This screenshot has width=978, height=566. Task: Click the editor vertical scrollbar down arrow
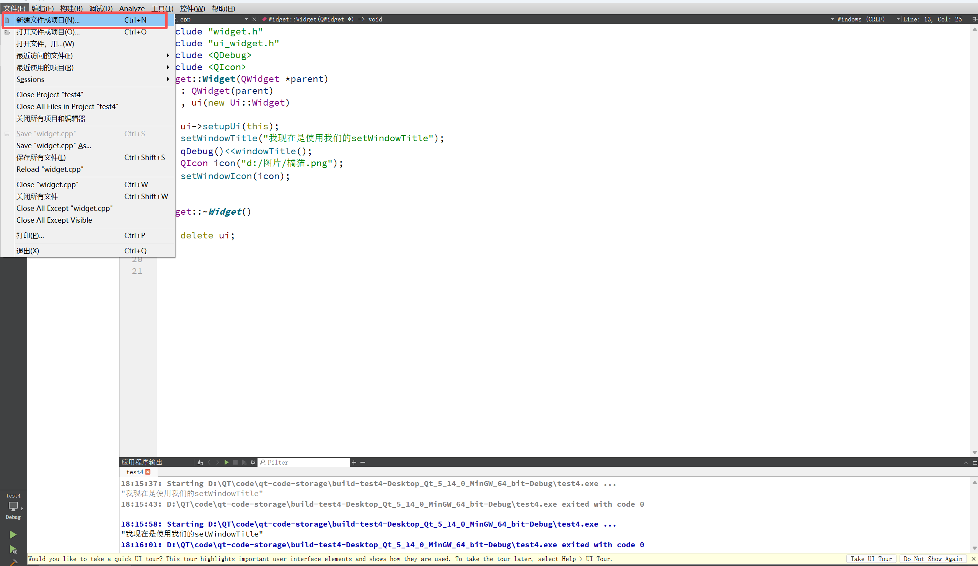[x=975, y=452]
